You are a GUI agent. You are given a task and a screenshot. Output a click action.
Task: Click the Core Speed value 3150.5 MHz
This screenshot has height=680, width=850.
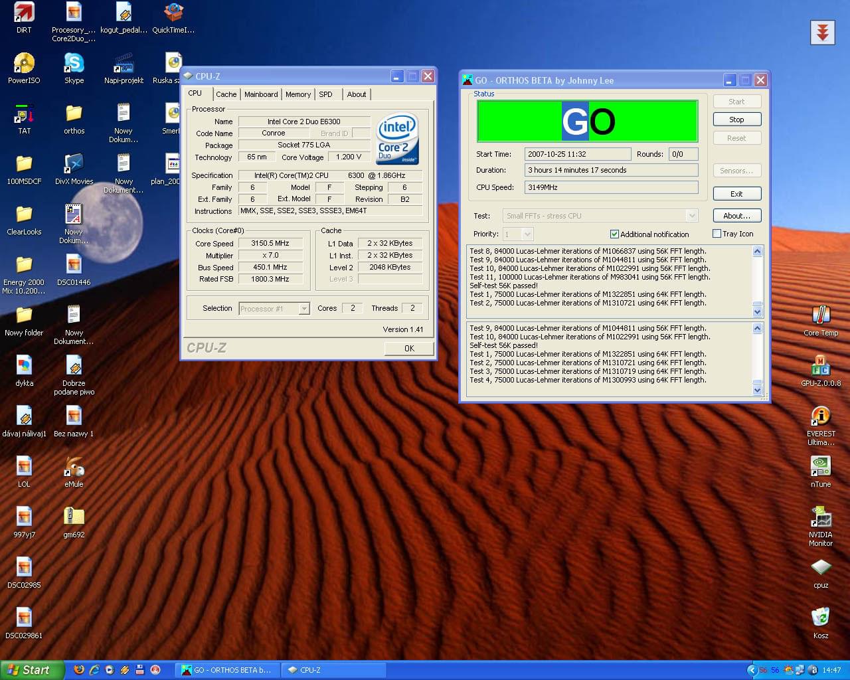click(x=270, y=243)
